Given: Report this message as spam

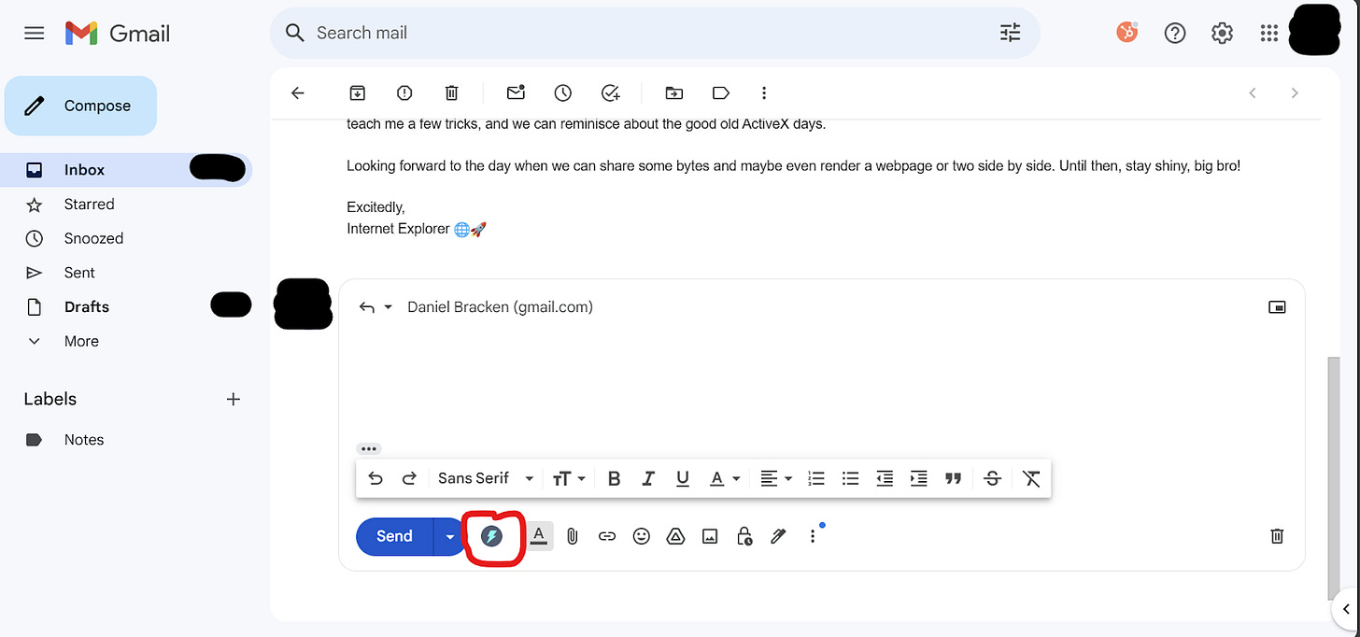Looking at the screenshot, I should 404,92.
